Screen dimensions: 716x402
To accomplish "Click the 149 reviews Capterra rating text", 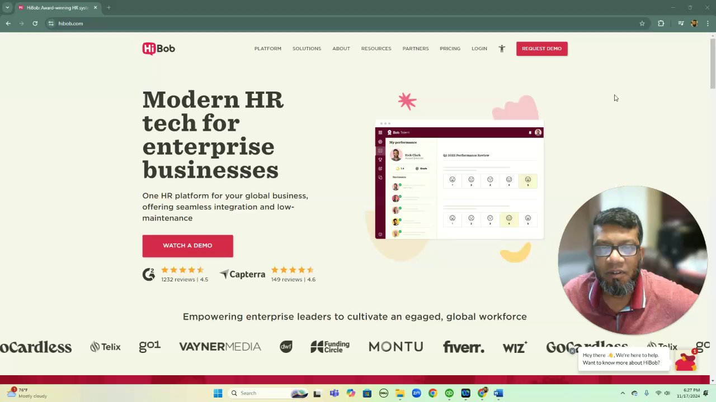I will [293, 279].
